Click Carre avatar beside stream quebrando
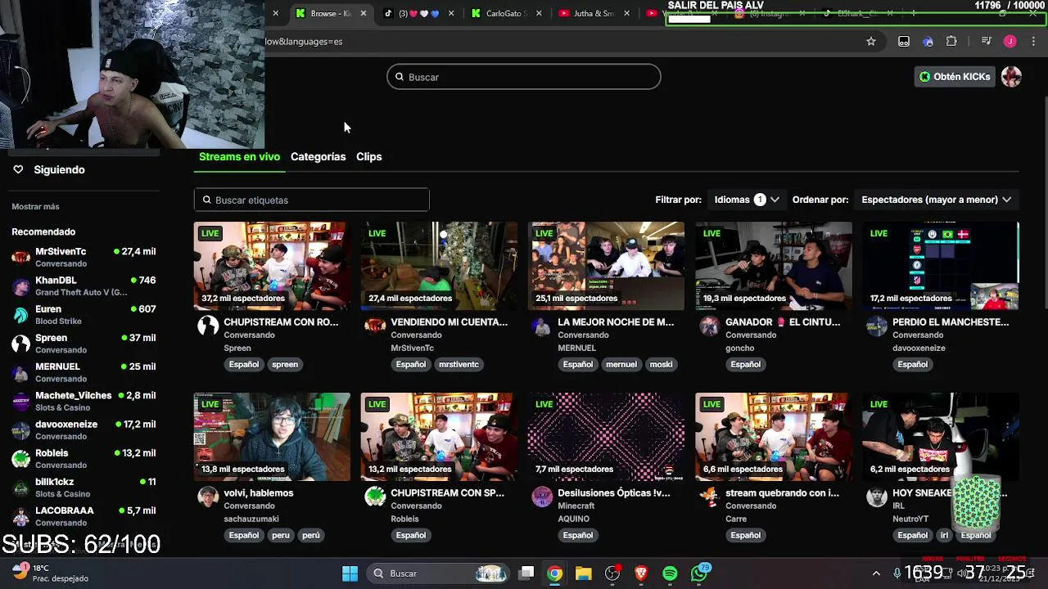 710,497
